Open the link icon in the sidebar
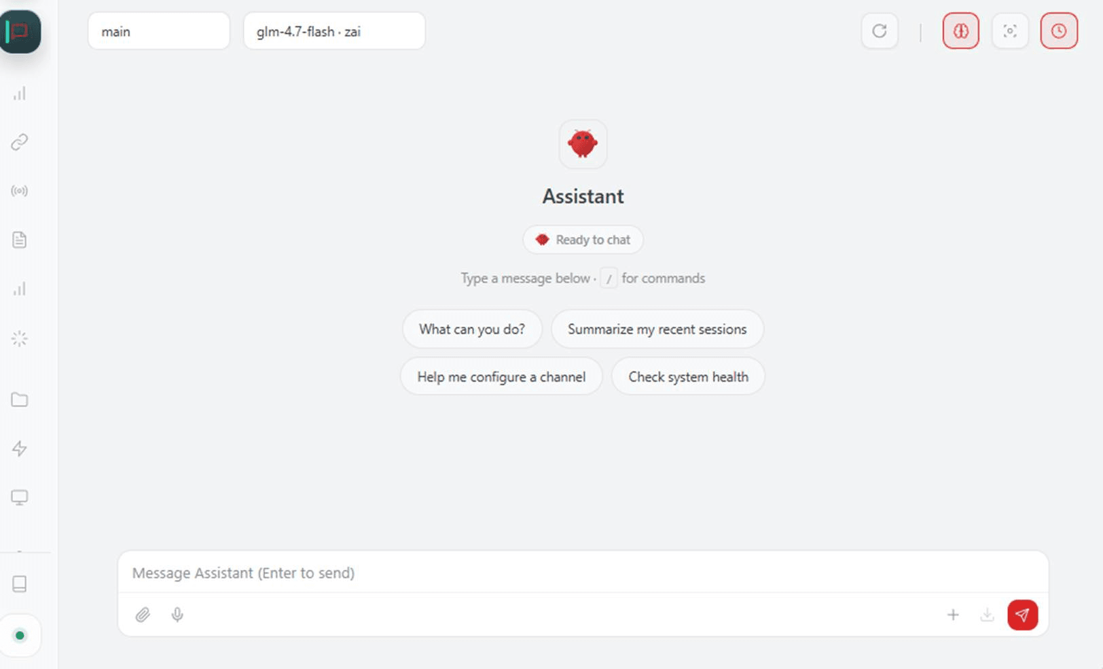Image resolution: width=1103 pixels, height=669 pixels. click(20, 142)
